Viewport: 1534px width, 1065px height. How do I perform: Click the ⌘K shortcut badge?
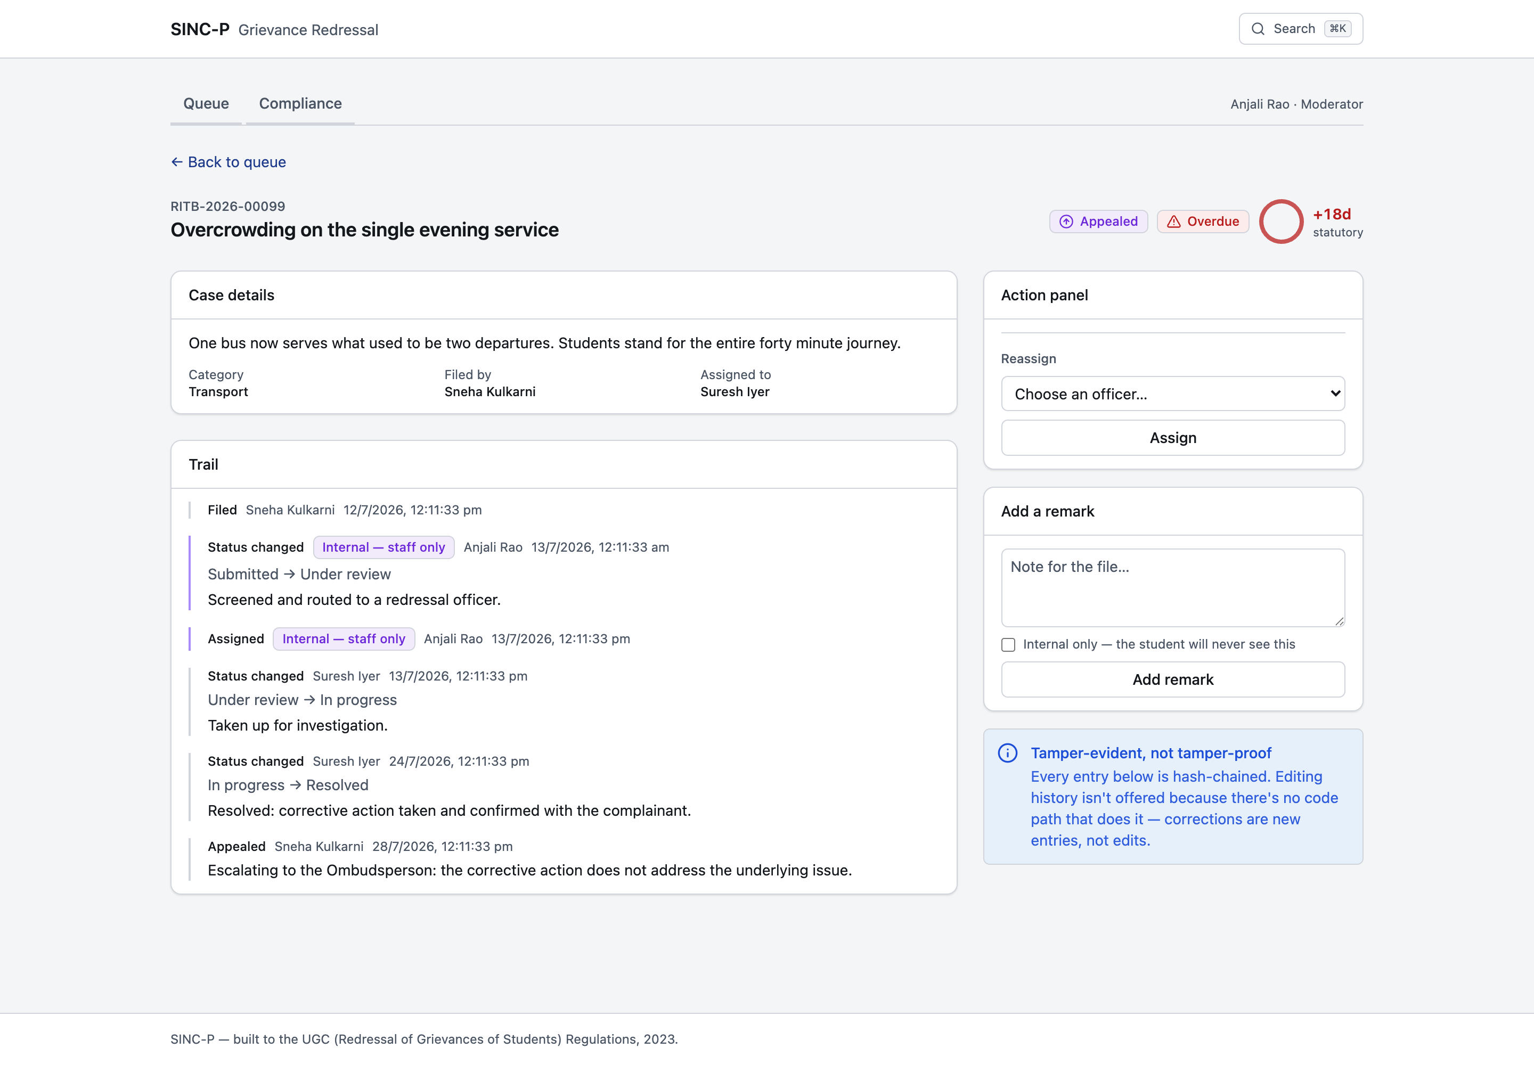(1337, 29)
